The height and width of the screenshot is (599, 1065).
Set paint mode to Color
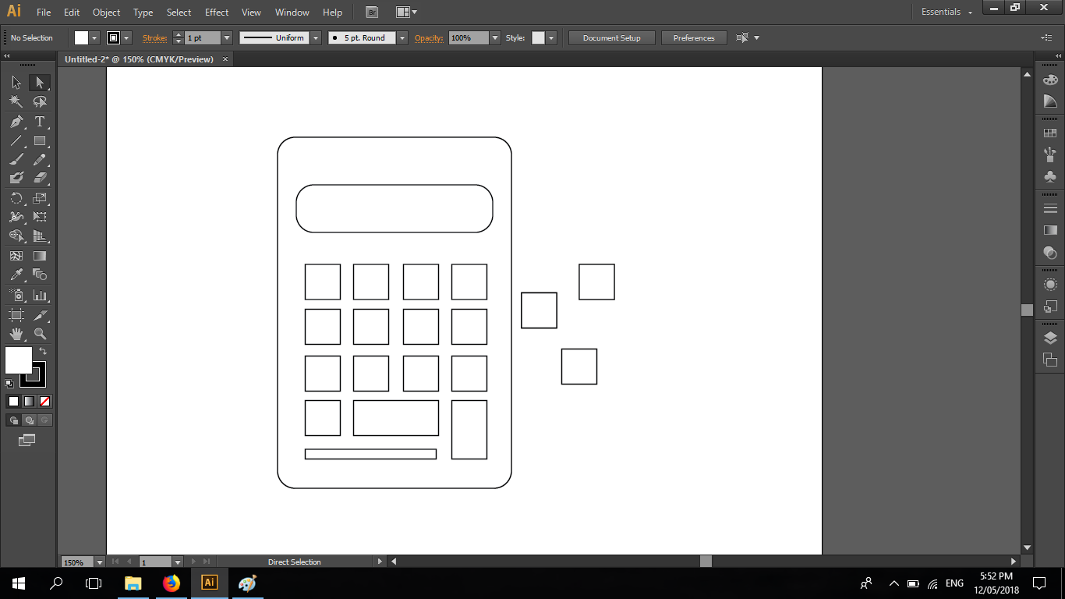(13, 401)
